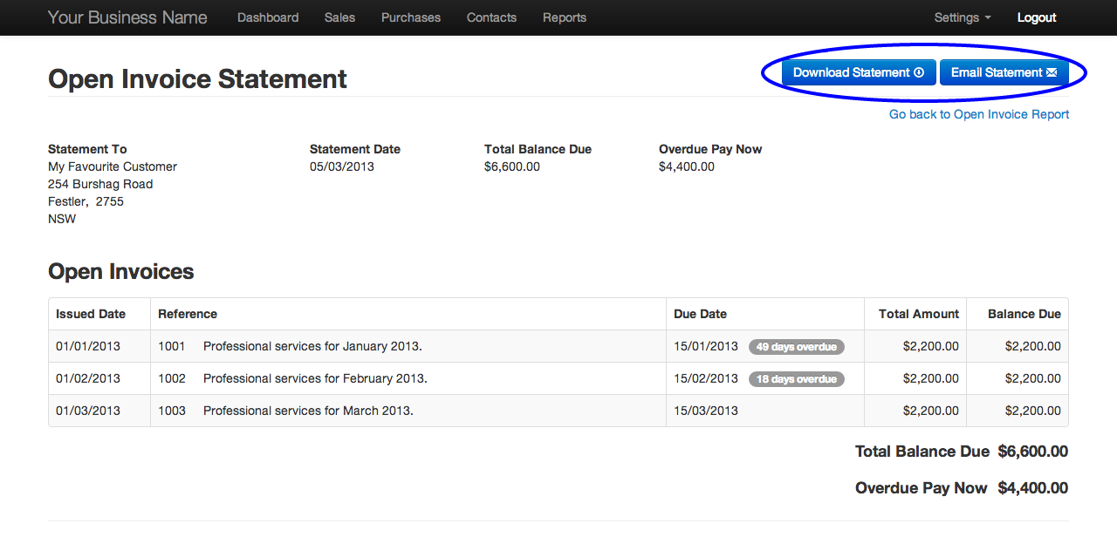Click Your Business Name brand link
1117x537 pixels.
pos(127,17)
